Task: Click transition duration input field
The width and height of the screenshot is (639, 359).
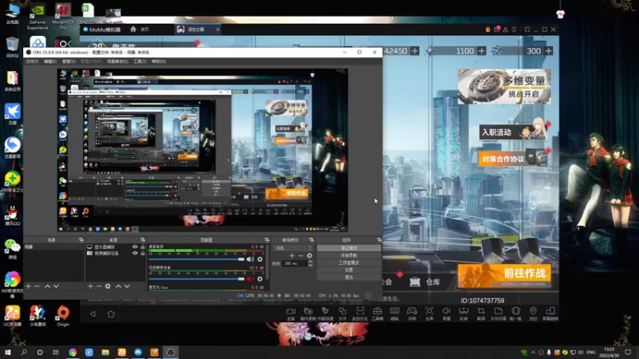Action: (x=295, y=263)
